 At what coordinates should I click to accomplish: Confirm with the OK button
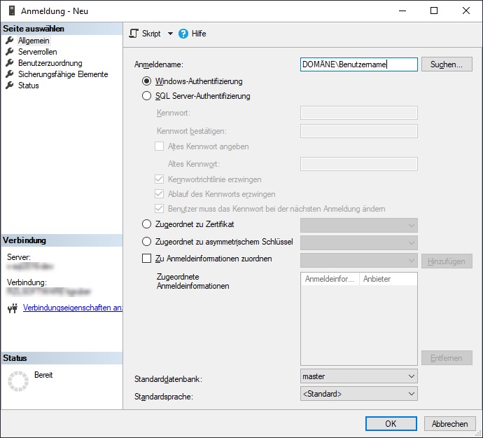pos(391,423)
